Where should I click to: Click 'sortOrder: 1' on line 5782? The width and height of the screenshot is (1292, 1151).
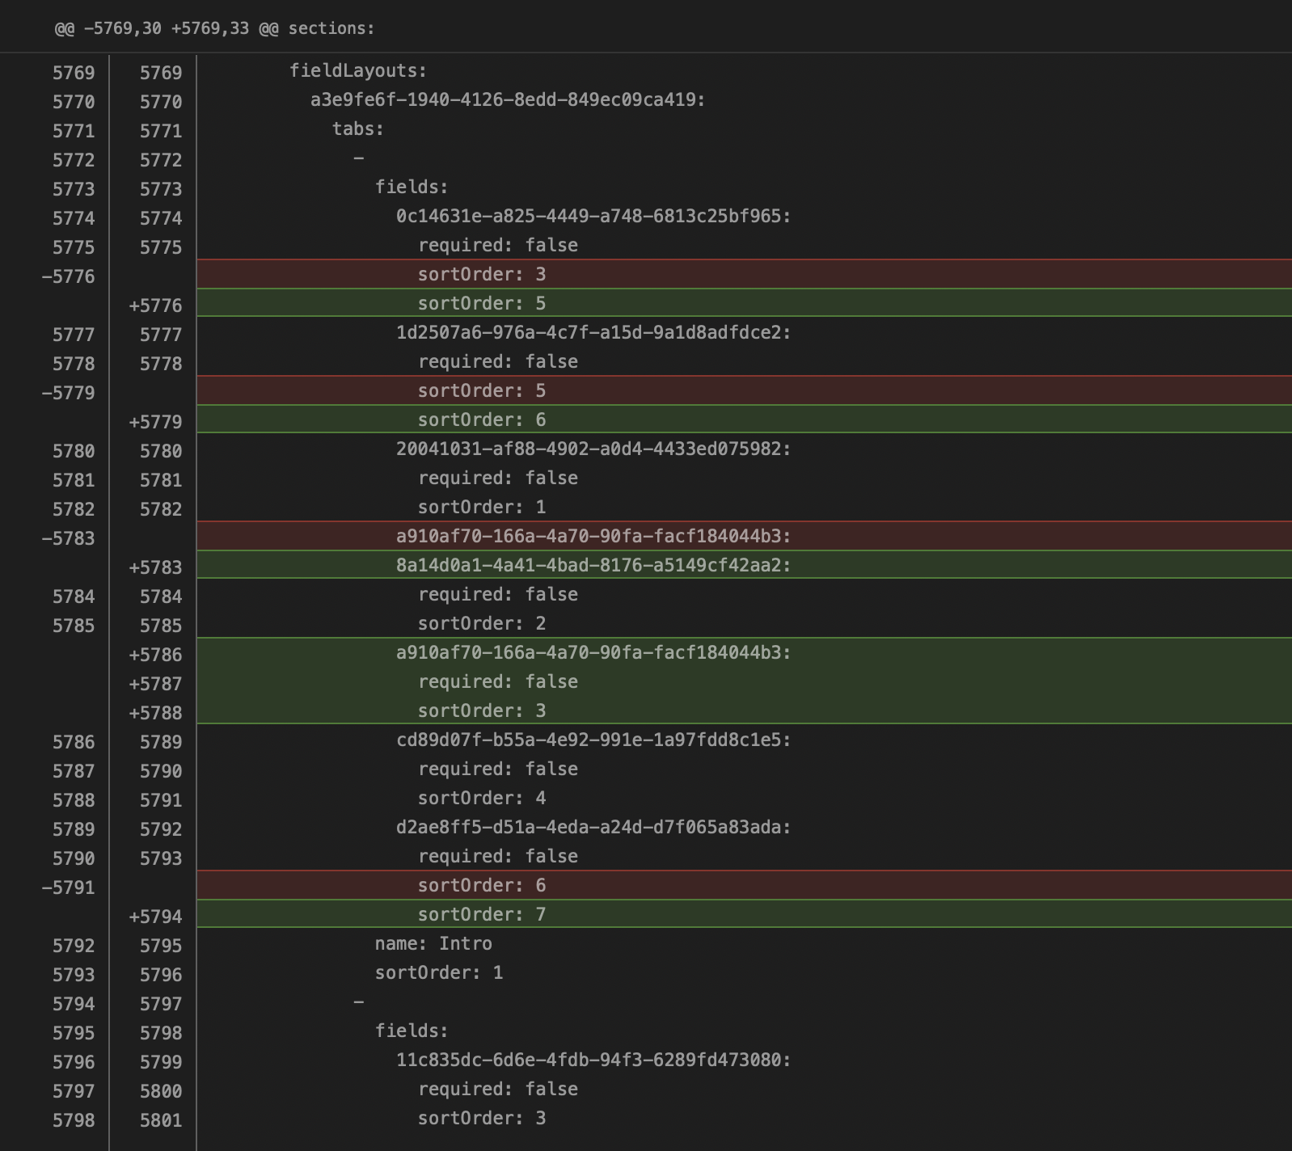(x=482, y=508)
